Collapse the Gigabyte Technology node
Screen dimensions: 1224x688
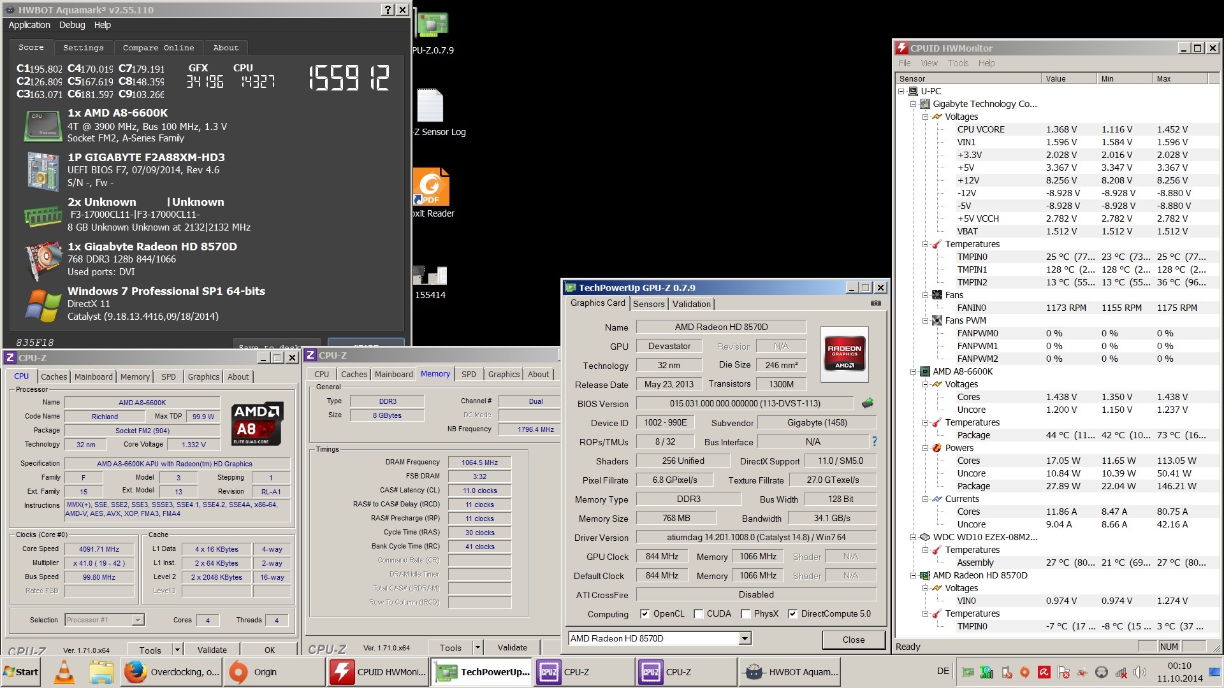(913, 104)
